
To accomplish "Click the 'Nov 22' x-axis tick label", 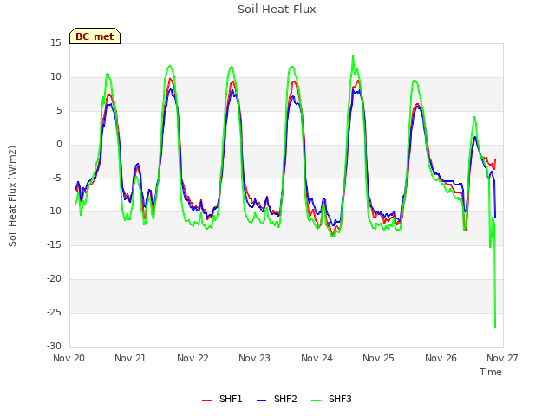I will [193, 358].
